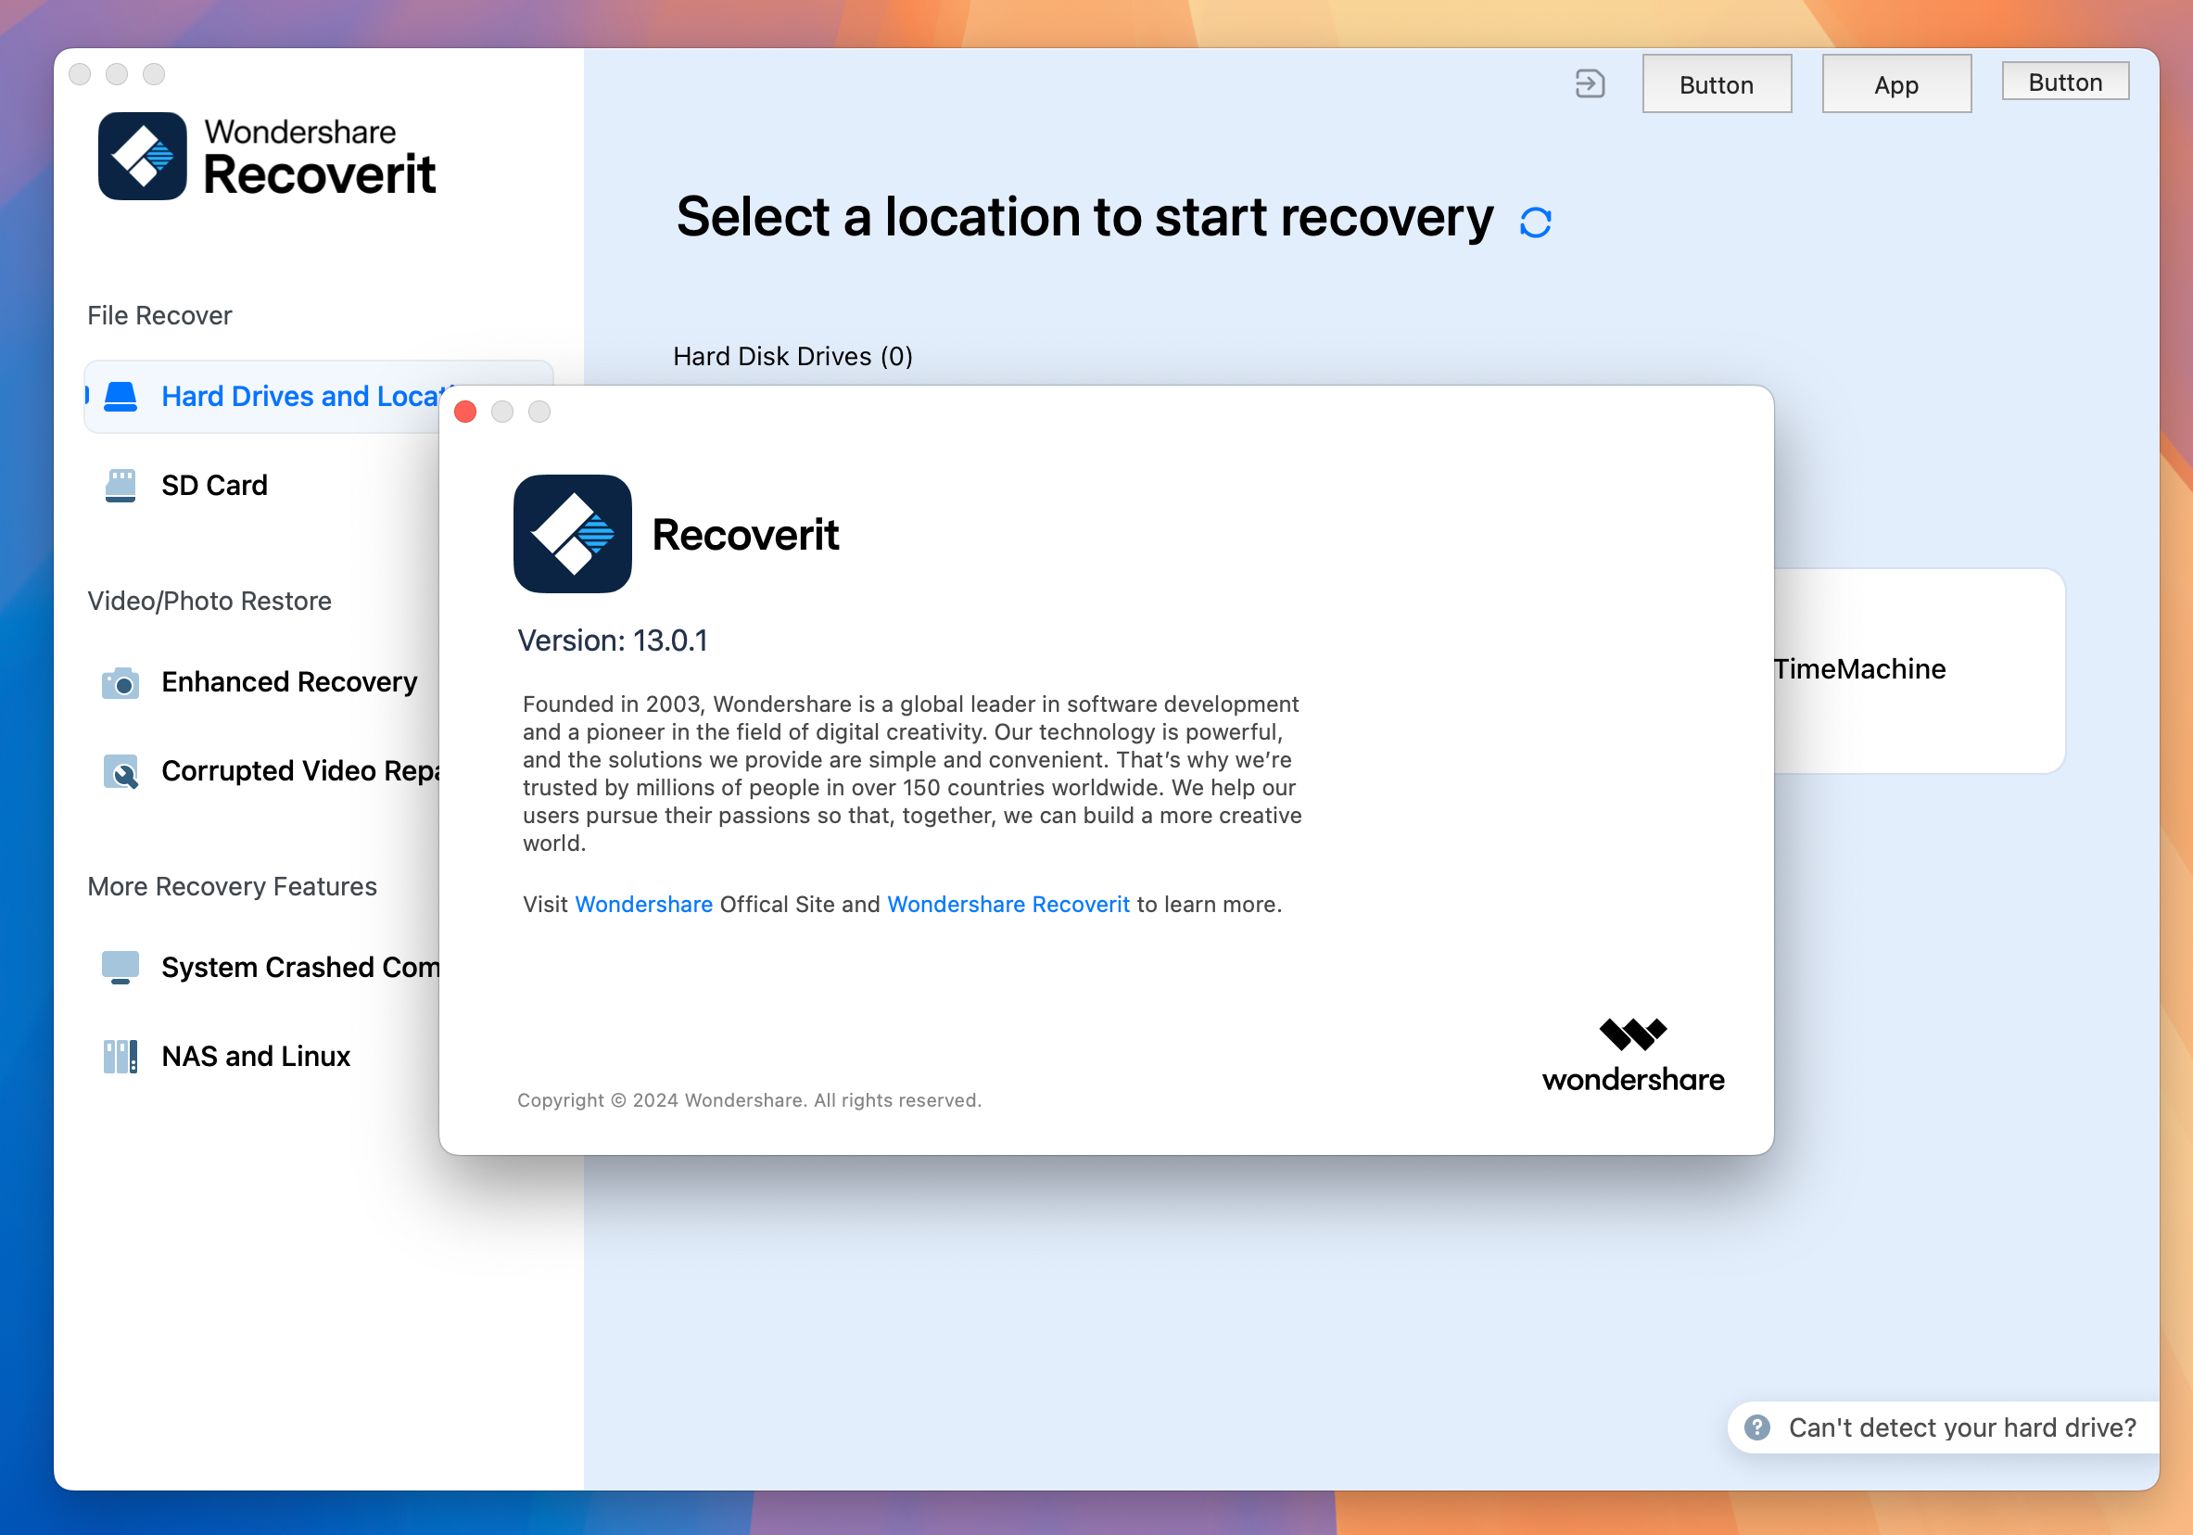2193x1535 pixels.
Task: Click the Wondershare Recoverit site link
Action: (x=1007, y=904)
